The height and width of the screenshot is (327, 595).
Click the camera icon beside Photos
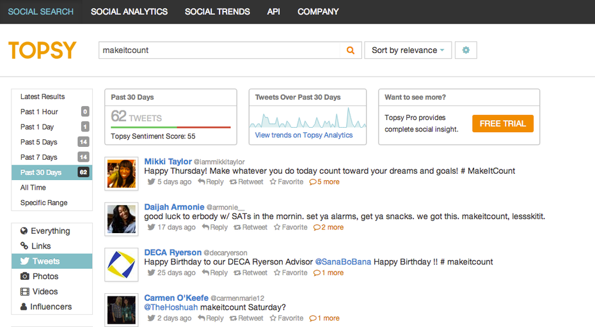tap(25, 277)
